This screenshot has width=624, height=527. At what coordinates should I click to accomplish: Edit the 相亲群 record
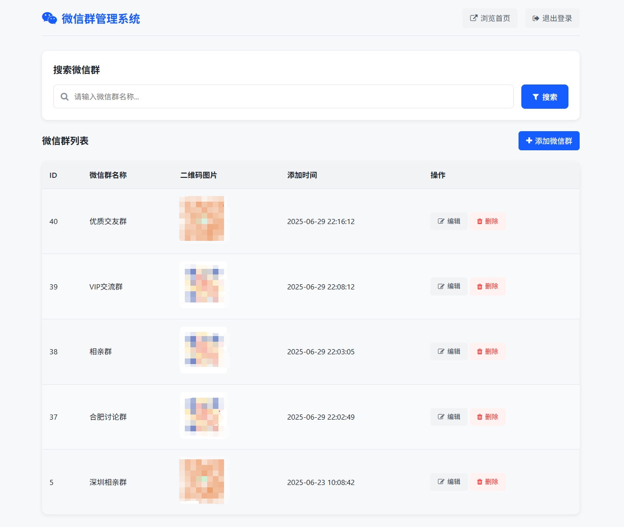tap(449, 351)
